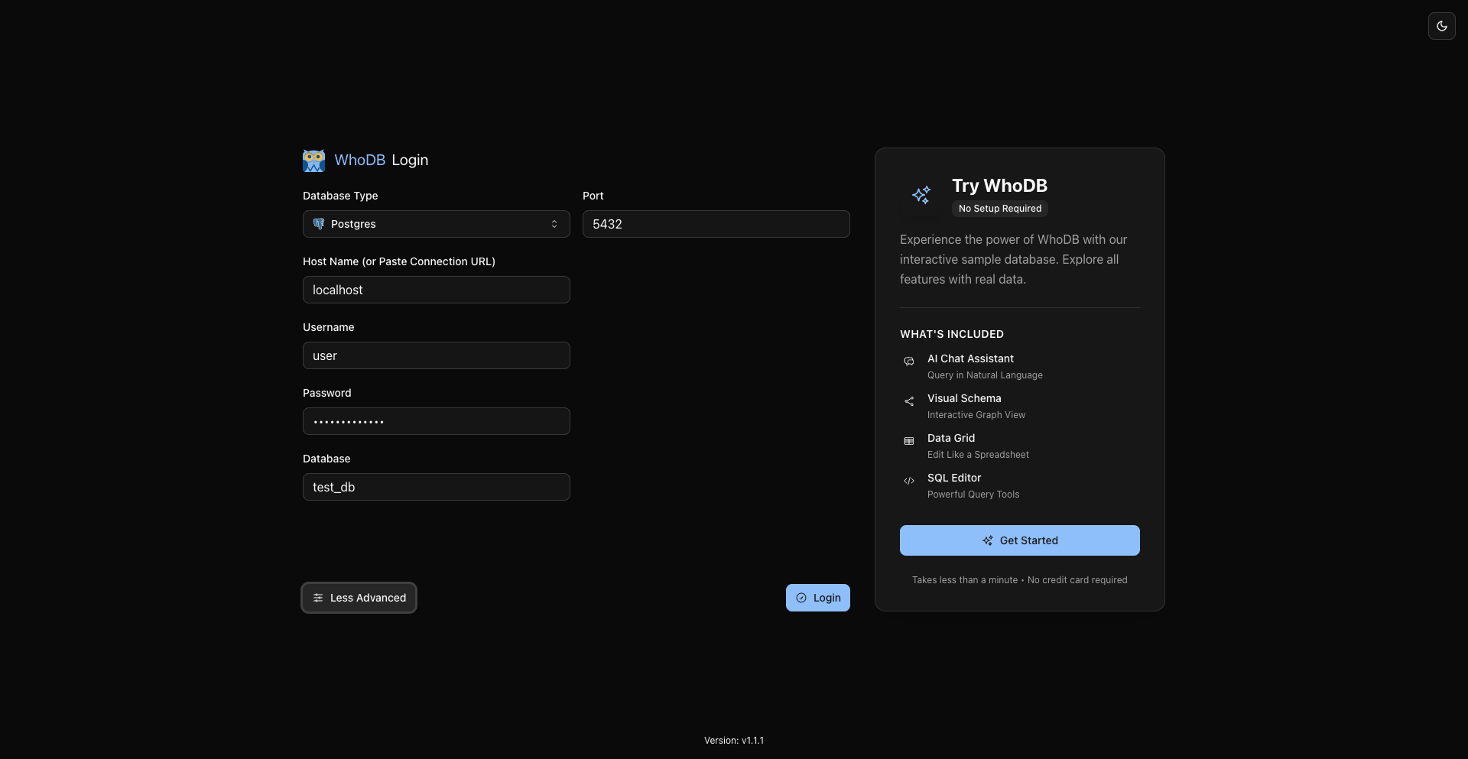1468x759 pixels.
Task: Click the WHAT'S INCLUDED heading
Action: point(952,334)
